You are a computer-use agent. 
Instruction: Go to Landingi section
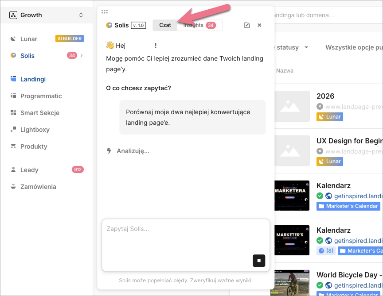point(33,79)
